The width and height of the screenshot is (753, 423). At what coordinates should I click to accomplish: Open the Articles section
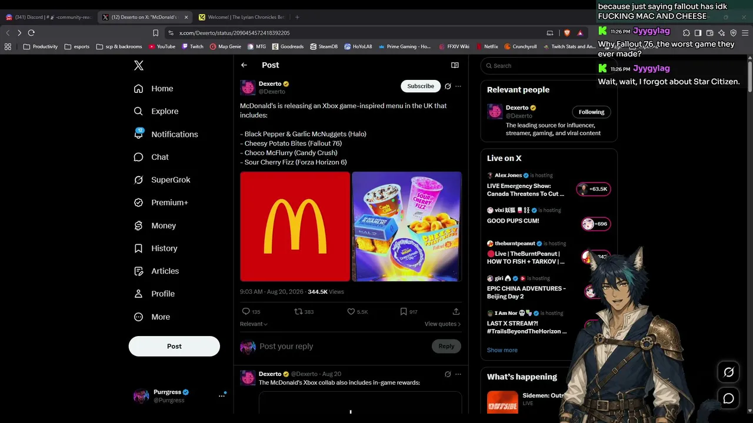[x=156, y=271]
